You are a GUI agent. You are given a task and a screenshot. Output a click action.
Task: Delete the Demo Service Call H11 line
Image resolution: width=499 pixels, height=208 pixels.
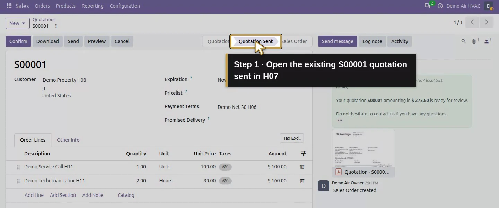click(x=302, y=167)
